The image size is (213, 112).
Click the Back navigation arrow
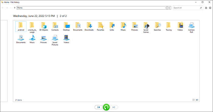(x=2, y=8)
